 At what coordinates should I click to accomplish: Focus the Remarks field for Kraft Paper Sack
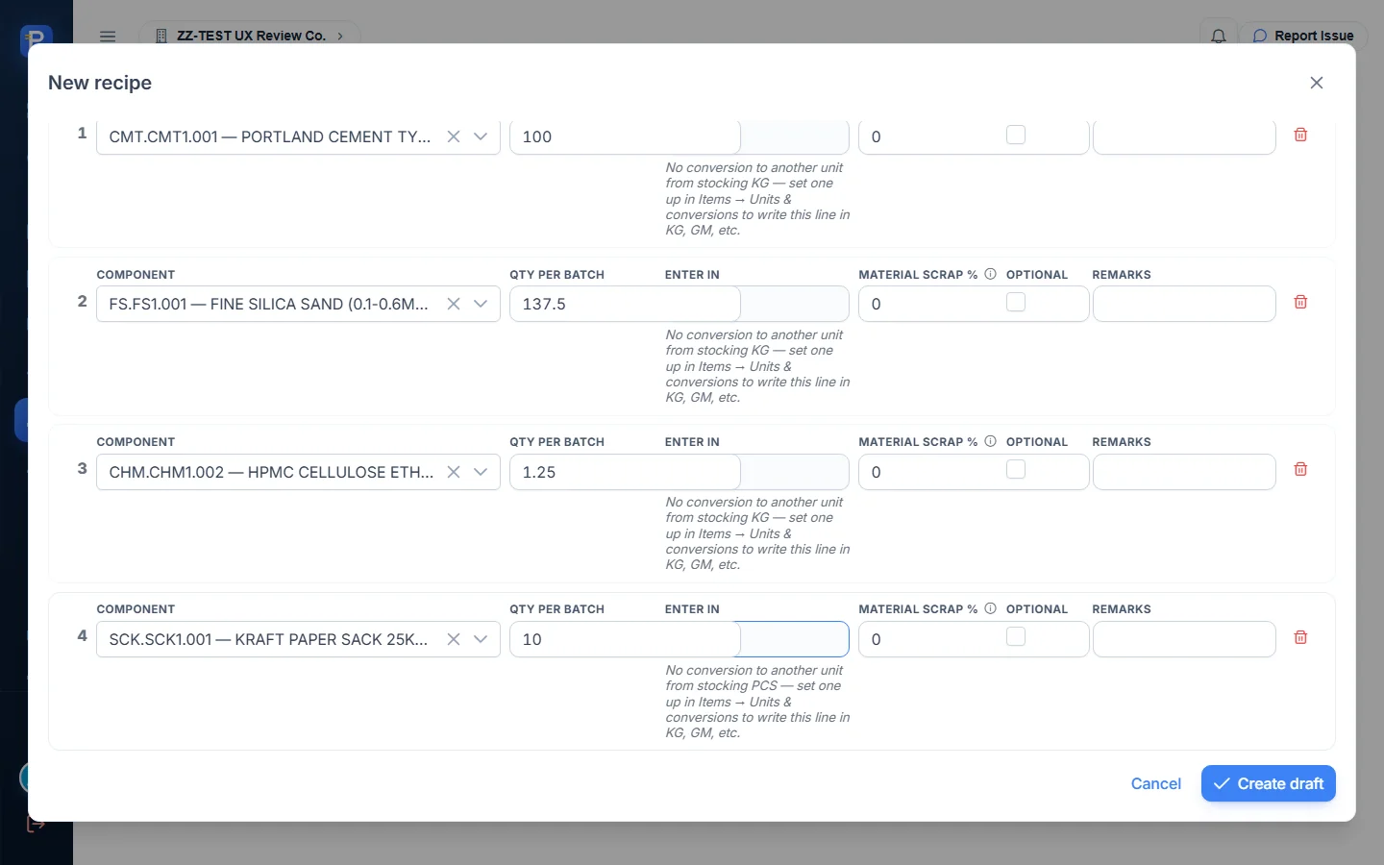tap(1184, 639)
